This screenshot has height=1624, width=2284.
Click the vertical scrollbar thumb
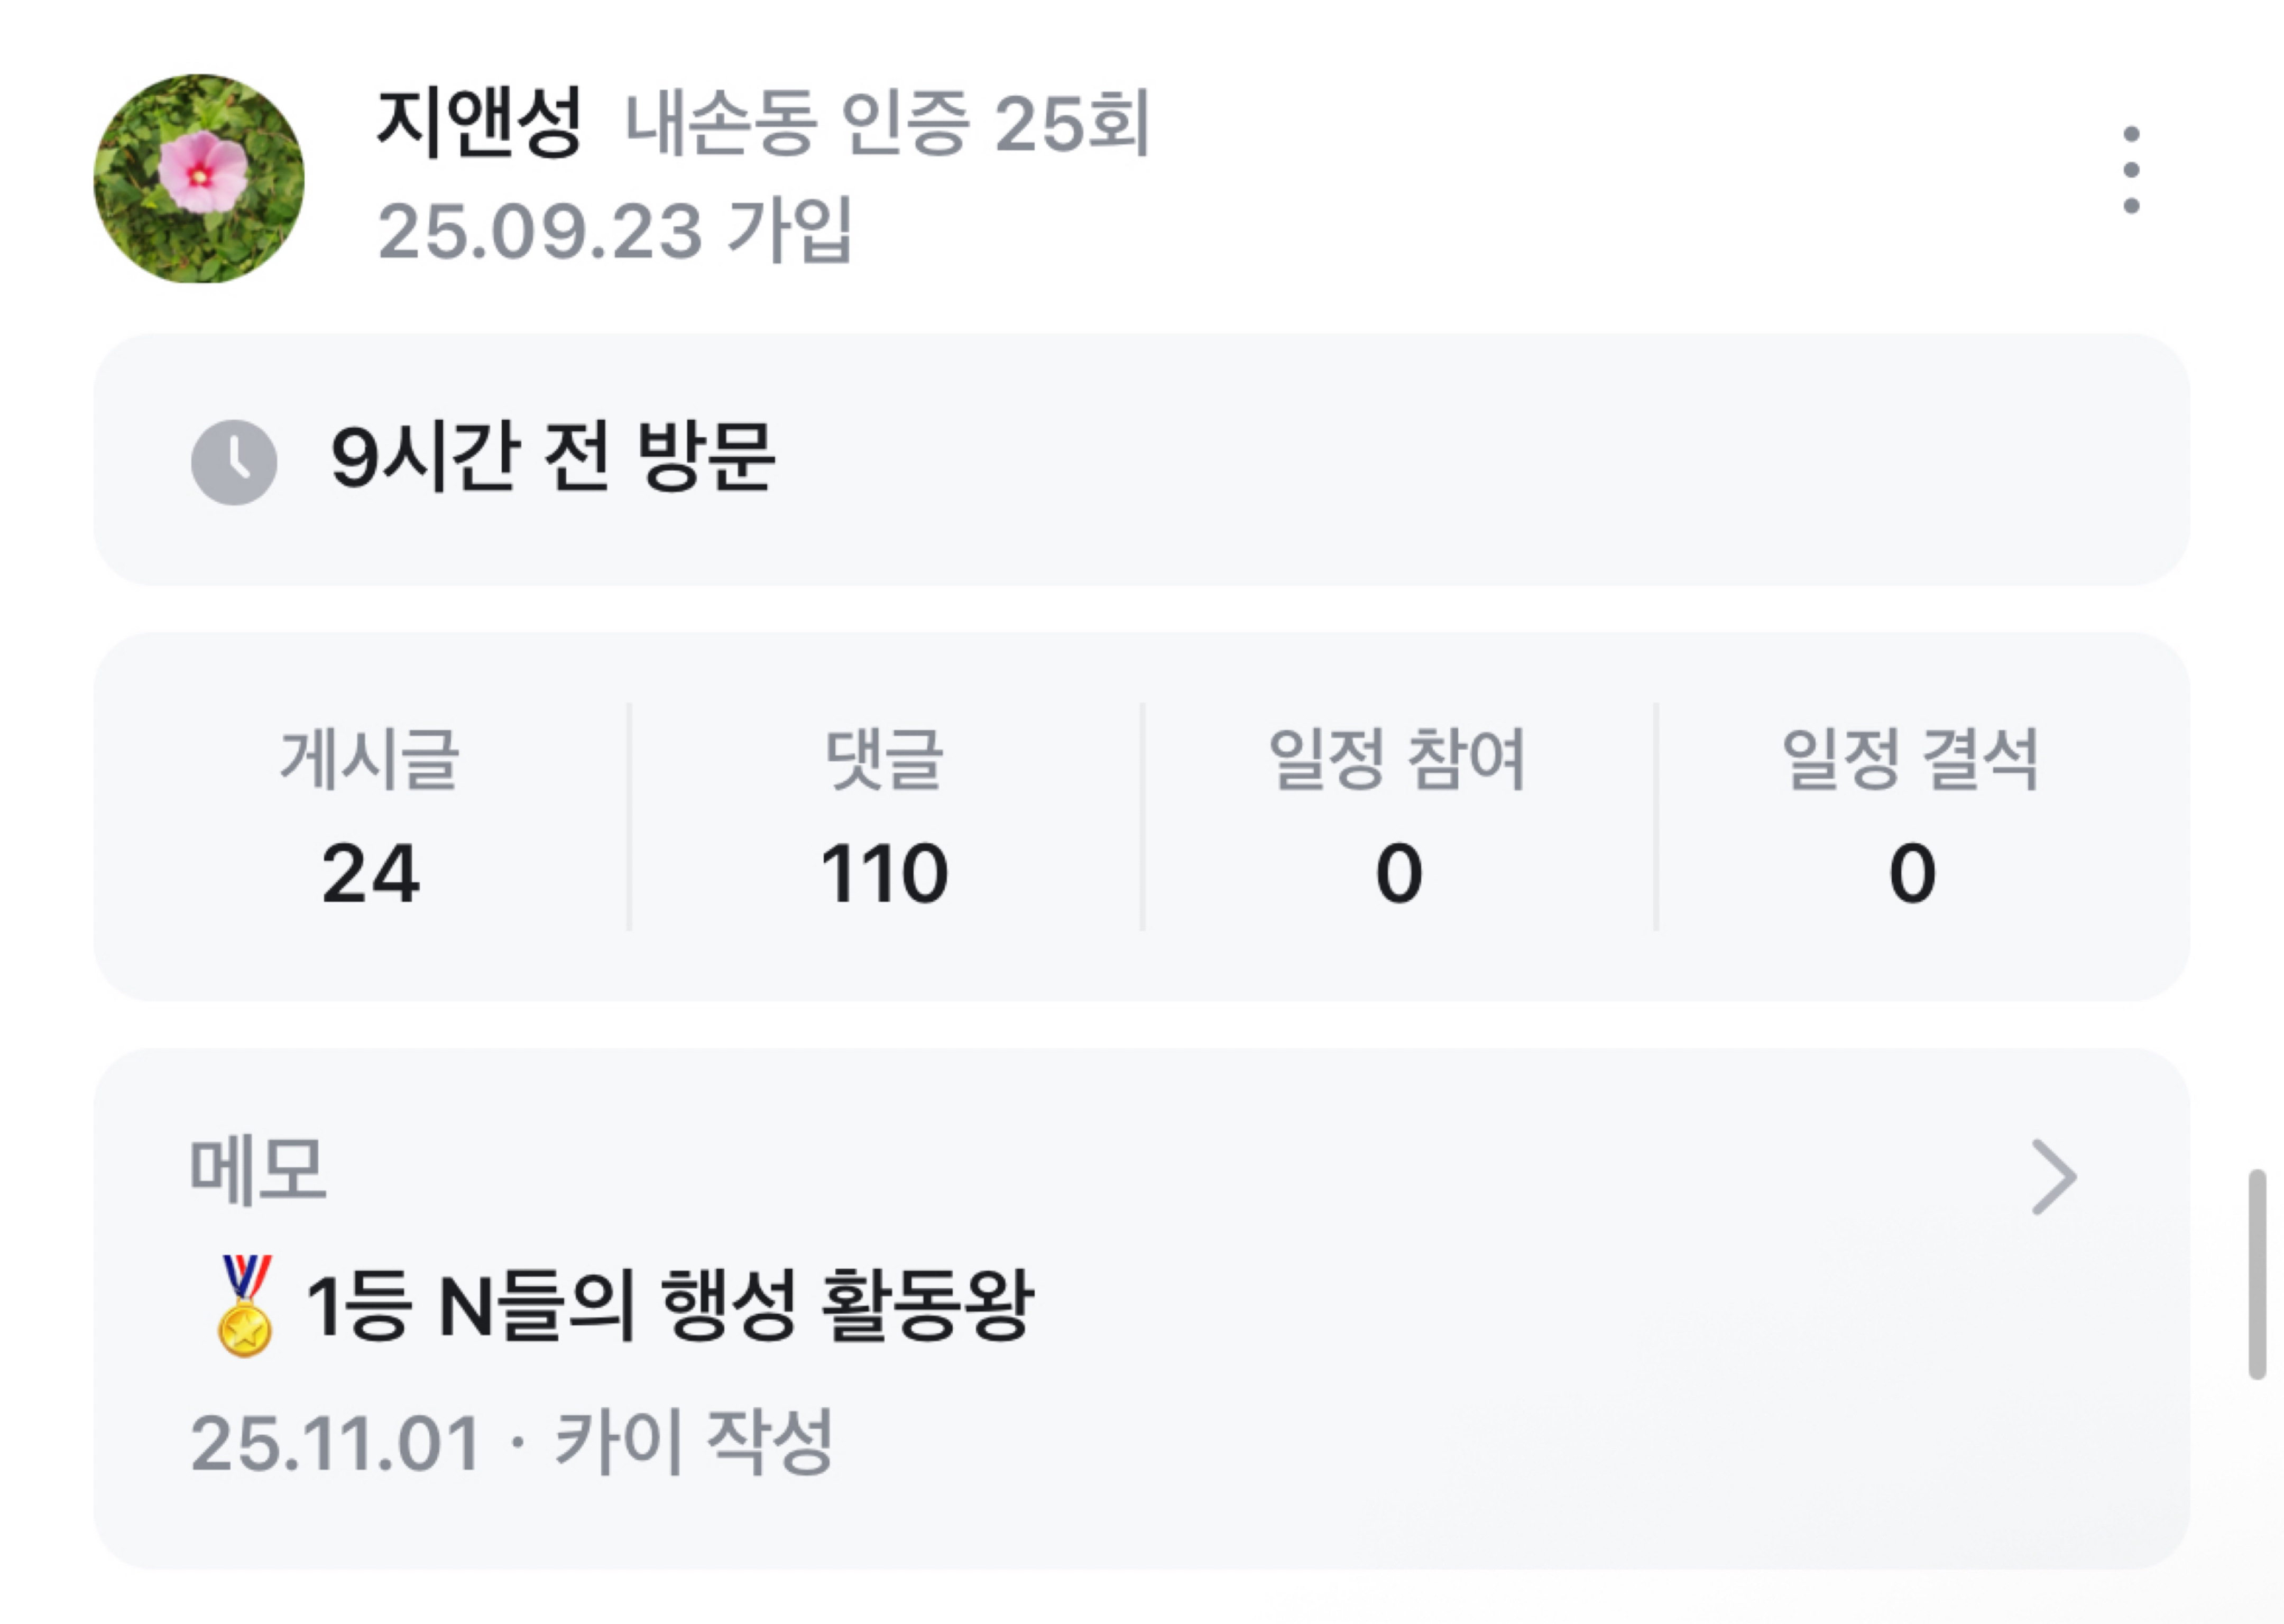[2257, 1274]
